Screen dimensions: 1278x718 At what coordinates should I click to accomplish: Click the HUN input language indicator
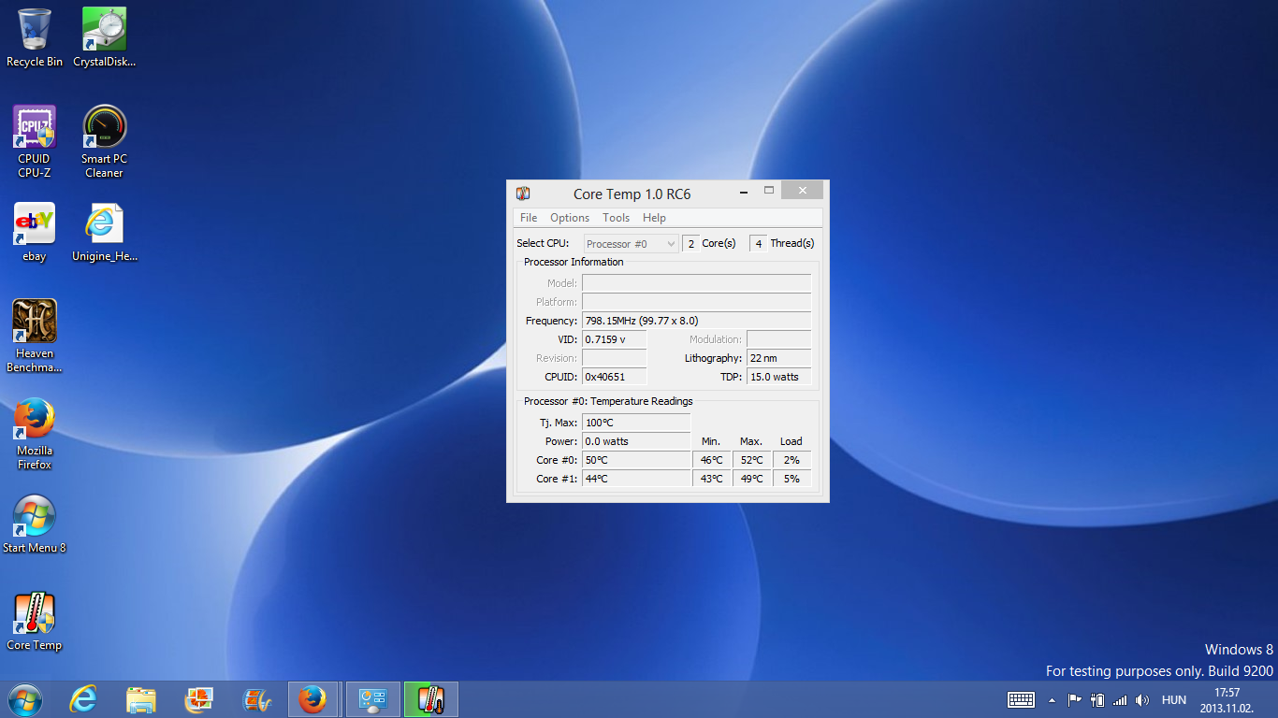click(1173, 700)
